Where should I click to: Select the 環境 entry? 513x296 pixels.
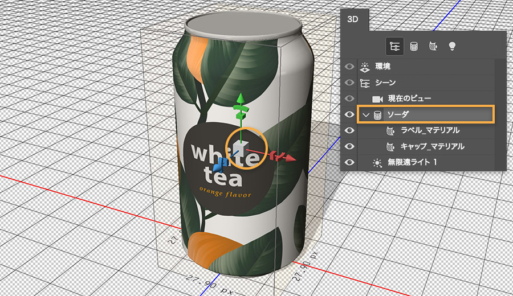[x=426, y=67]
